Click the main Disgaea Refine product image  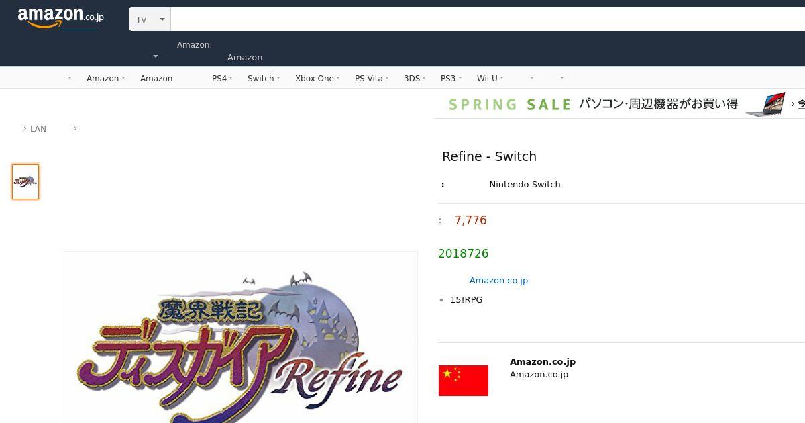click(x=241, y=337)
